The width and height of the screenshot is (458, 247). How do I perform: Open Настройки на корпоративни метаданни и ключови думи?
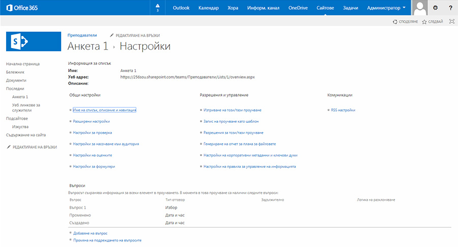(250, 155)
